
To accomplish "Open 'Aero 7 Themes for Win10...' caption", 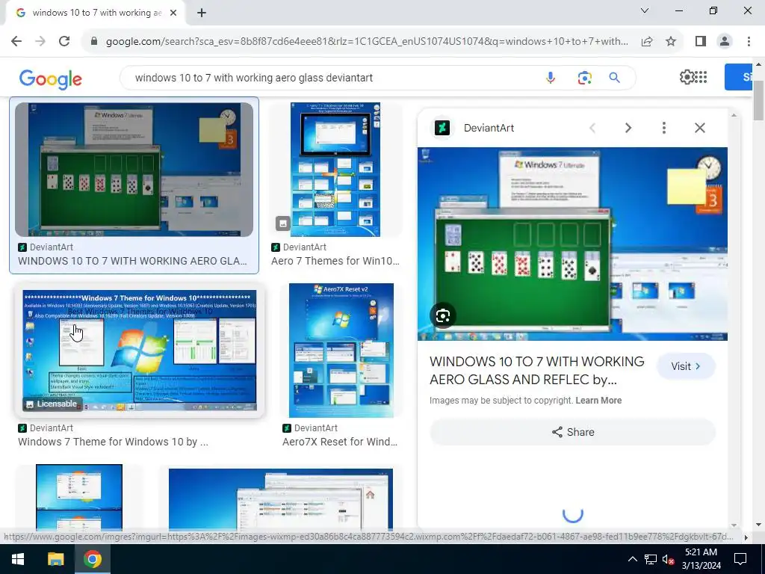I will 335,261.
